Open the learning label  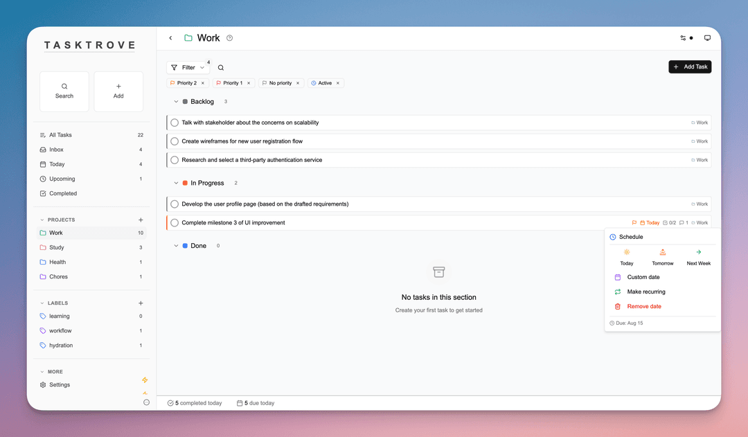pos(91,316)
